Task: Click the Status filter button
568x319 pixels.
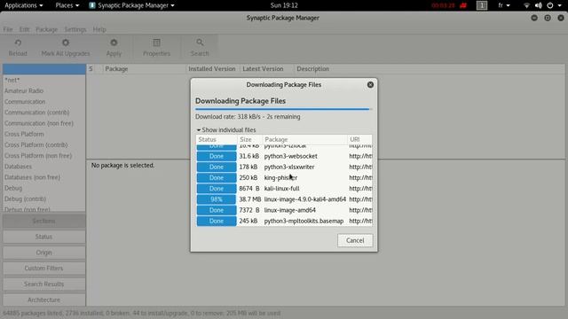Action: click(x=43, y=237)
